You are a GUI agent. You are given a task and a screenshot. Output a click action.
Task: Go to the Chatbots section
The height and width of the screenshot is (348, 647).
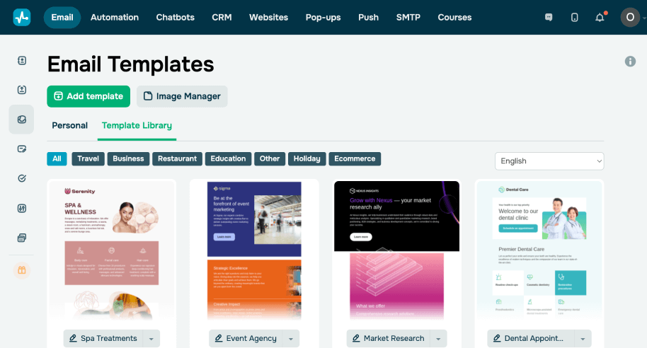tap(176, 17)
